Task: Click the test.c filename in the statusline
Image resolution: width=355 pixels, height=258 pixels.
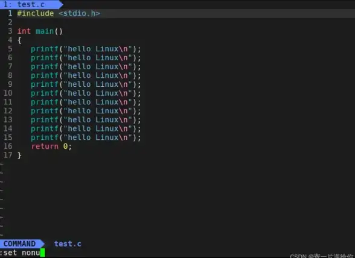Action: [68, 244]
